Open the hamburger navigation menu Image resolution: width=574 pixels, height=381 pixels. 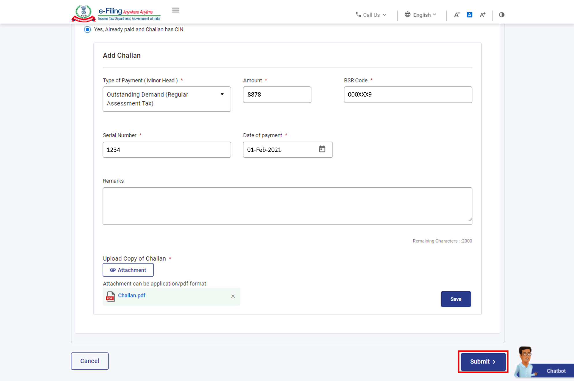pos(175,10)
